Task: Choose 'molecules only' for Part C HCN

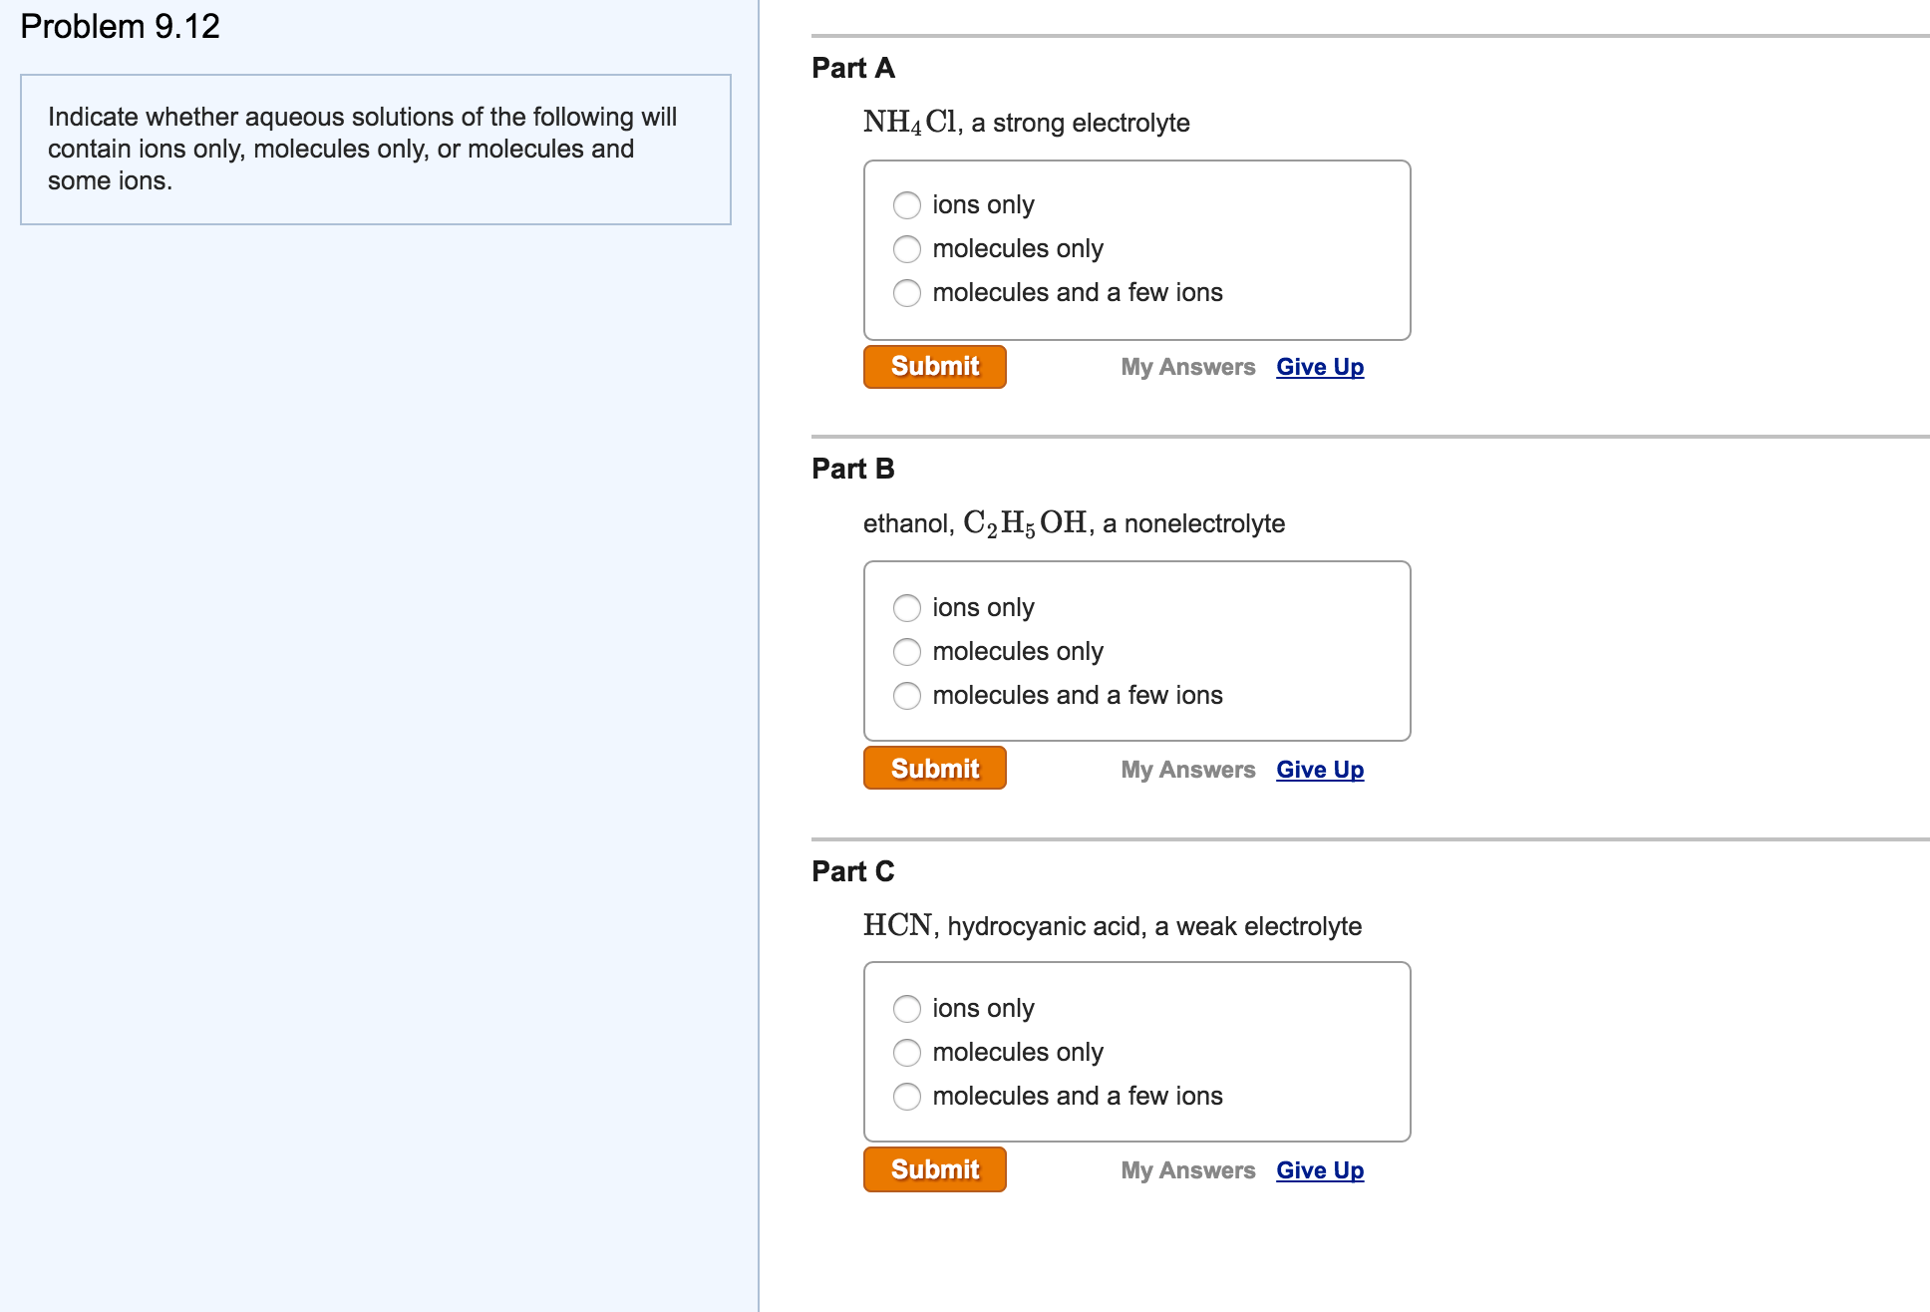Action: tap(906, 1052)
